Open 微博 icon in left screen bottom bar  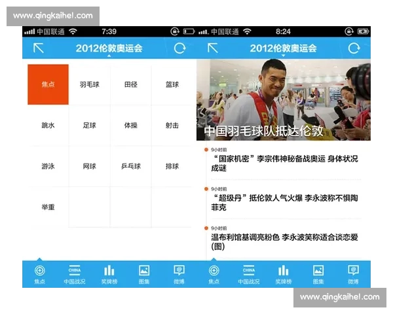pyautogui.click(x=179, y=274)
